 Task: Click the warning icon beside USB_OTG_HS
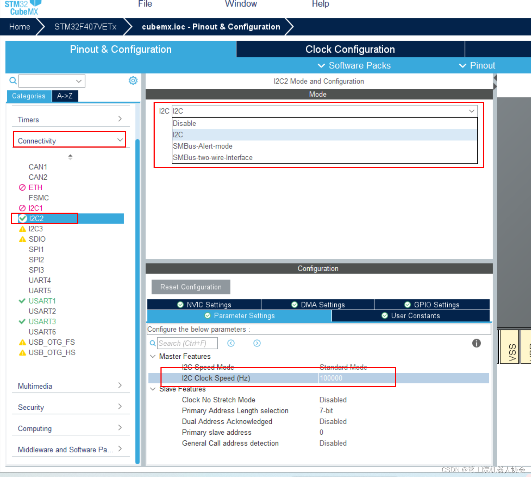pos(22,353)
